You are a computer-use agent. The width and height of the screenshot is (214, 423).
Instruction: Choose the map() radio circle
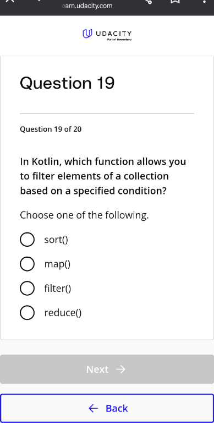27,264
